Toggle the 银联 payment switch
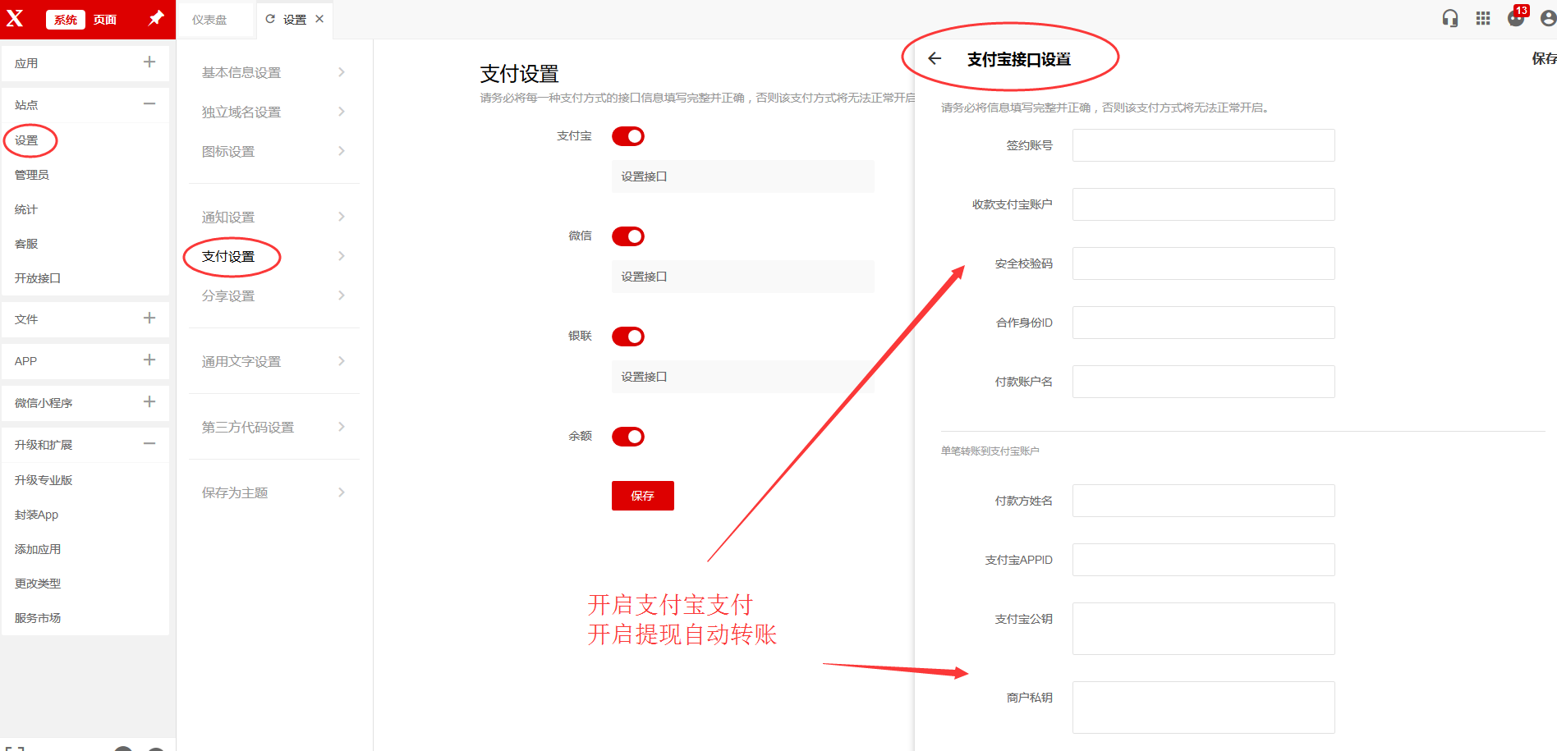The image size is (1557, 751). tap(628, 337)
